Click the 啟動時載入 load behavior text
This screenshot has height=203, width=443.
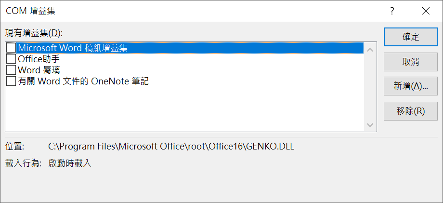click(70, 163)
